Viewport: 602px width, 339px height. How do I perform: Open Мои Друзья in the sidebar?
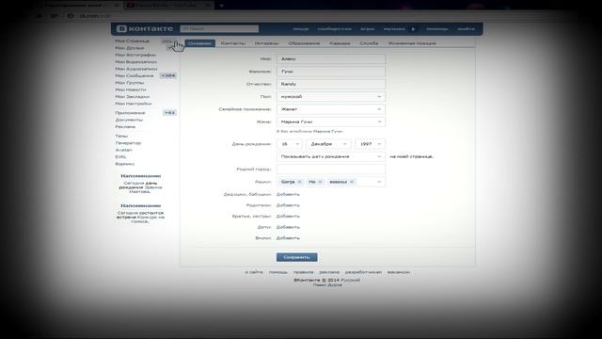pyautogui.click(x=130, y=48)
